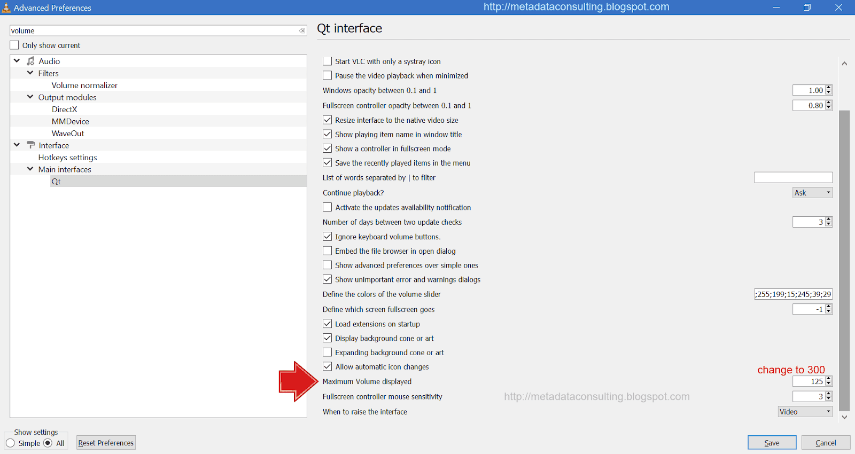Collapse the Output modules node
This screenshot has width=855, height=454.
[30, 97]
